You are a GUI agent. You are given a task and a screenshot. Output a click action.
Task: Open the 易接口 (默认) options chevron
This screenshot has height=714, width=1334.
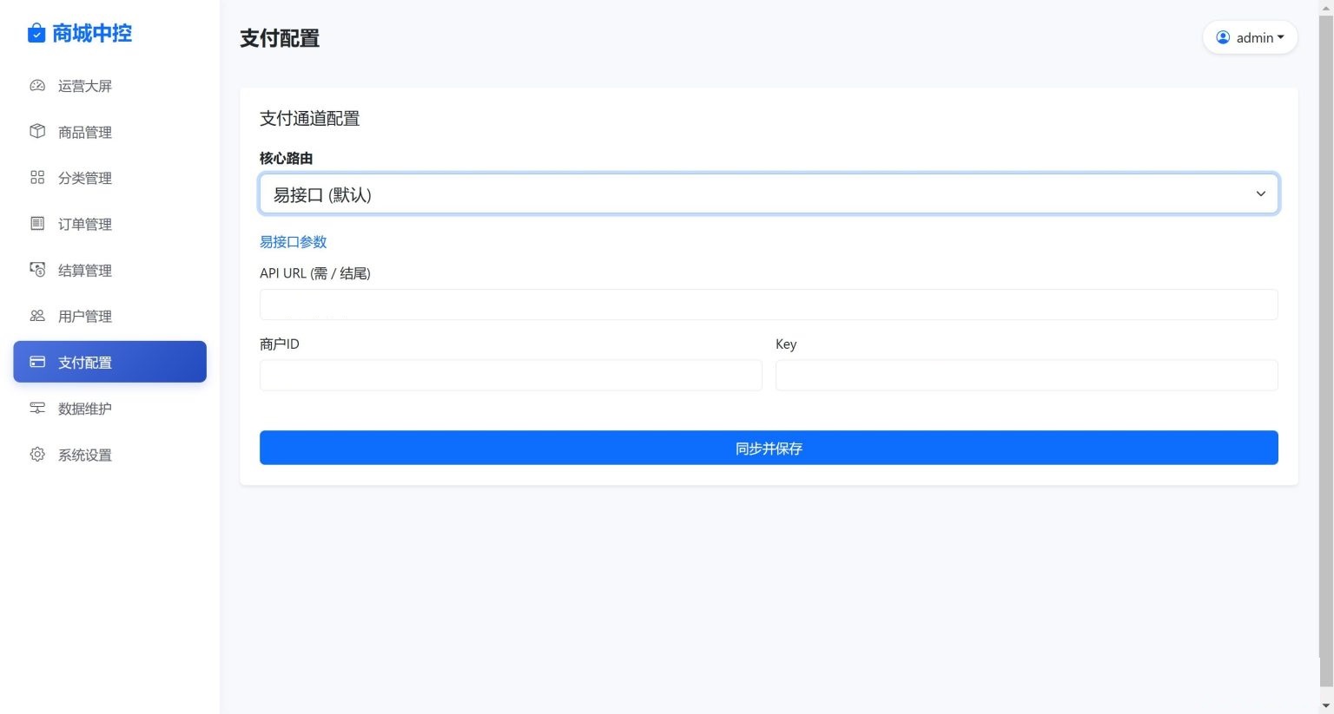pos(1260,193)
